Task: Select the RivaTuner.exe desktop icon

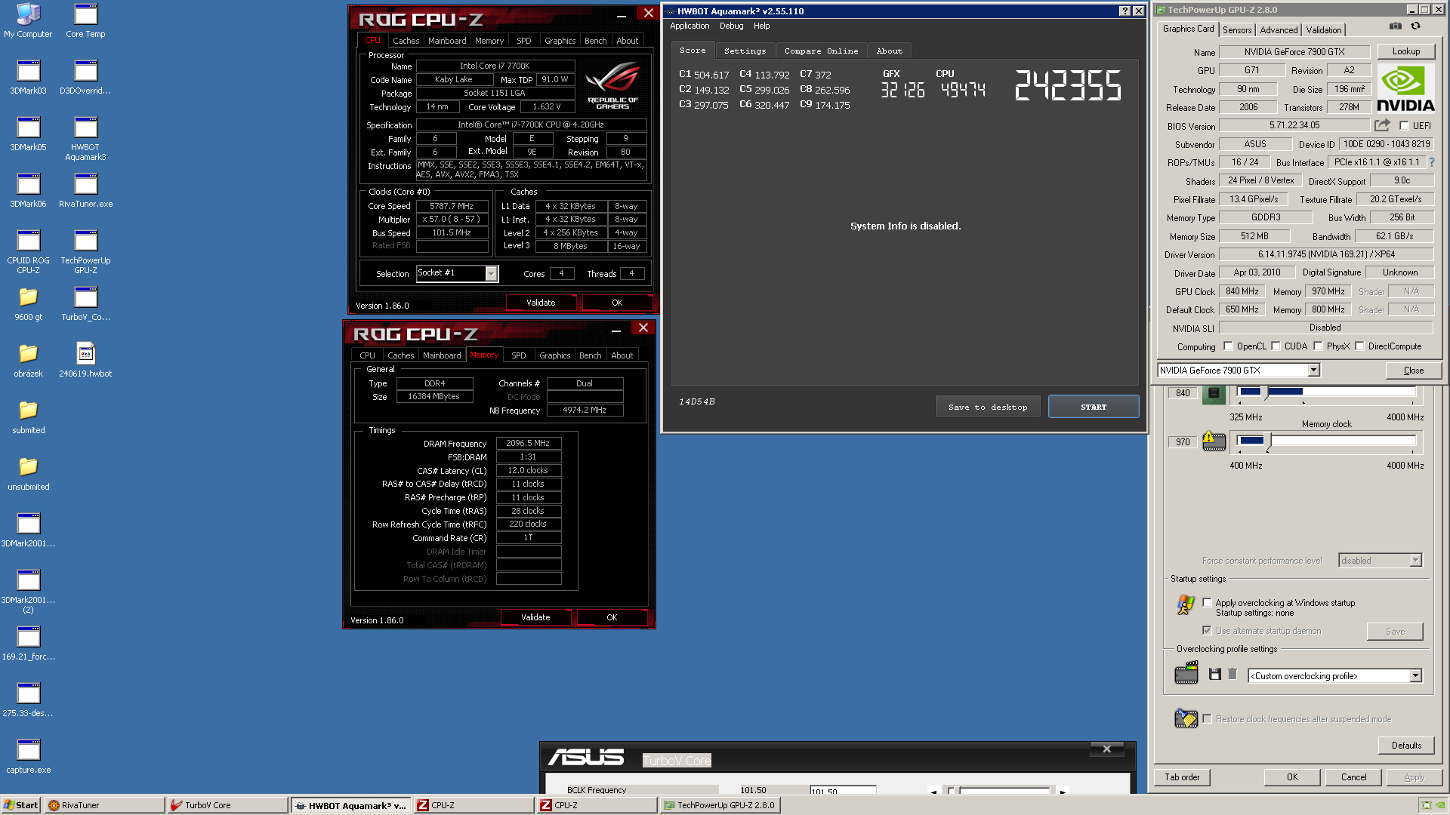Action: click(85, 190)
